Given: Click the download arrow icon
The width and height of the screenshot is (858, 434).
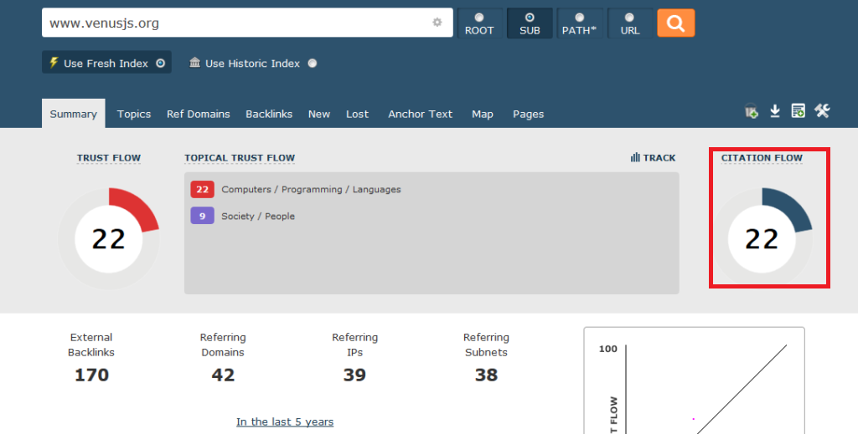Looking at the screenshot, I should pos(775,111).
